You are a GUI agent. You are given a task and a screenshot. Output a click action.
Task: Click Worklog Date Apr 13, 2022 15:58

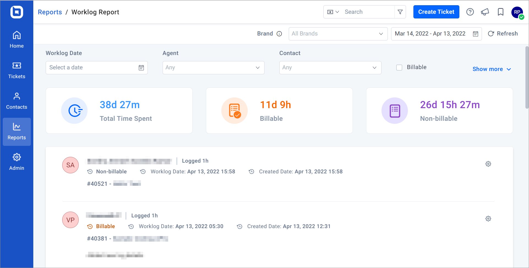click(193, 172)
